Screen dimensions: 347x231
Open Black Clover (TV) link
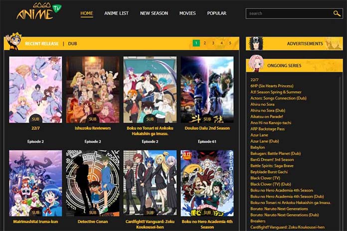pos(265,178)
